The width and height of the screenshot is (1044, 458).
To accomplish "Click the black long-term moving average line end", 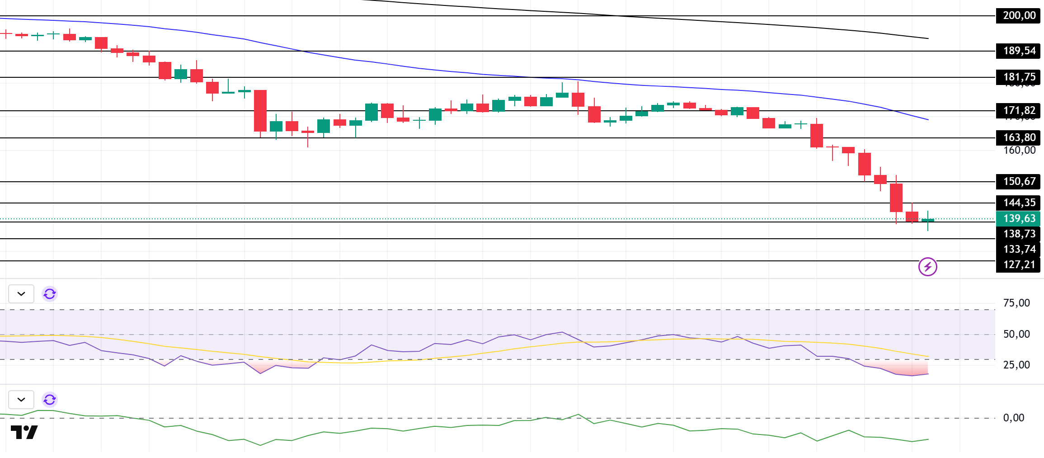I will tap(927, 38).
